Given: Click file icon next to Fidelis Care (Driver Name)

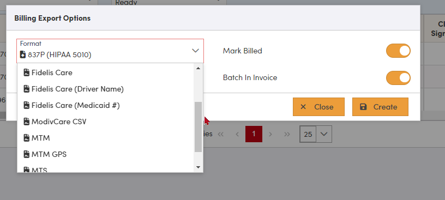Looking at the screenshot, I should (26, 89).
